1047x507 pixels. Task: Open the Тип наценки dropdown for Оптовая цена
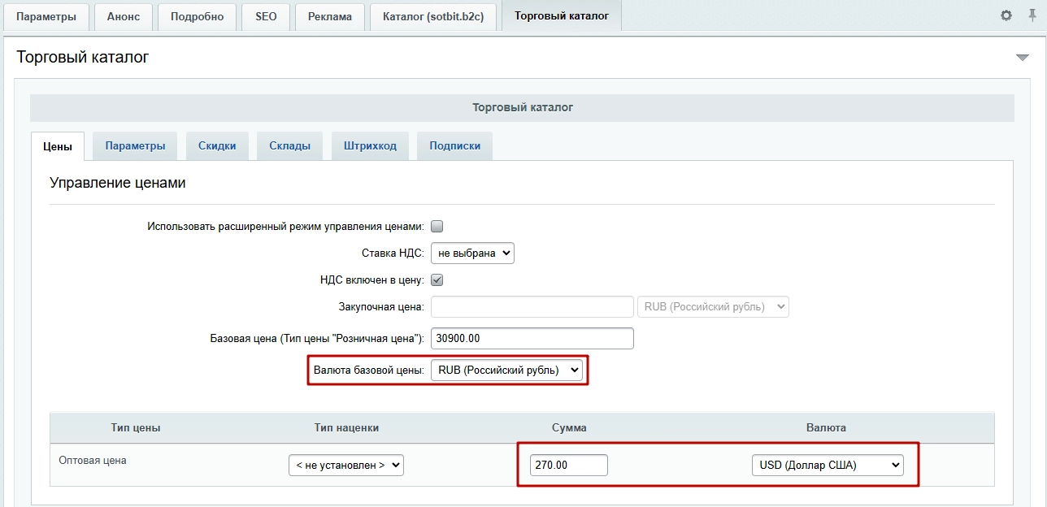pyautogui.click(x=346, y=465)
